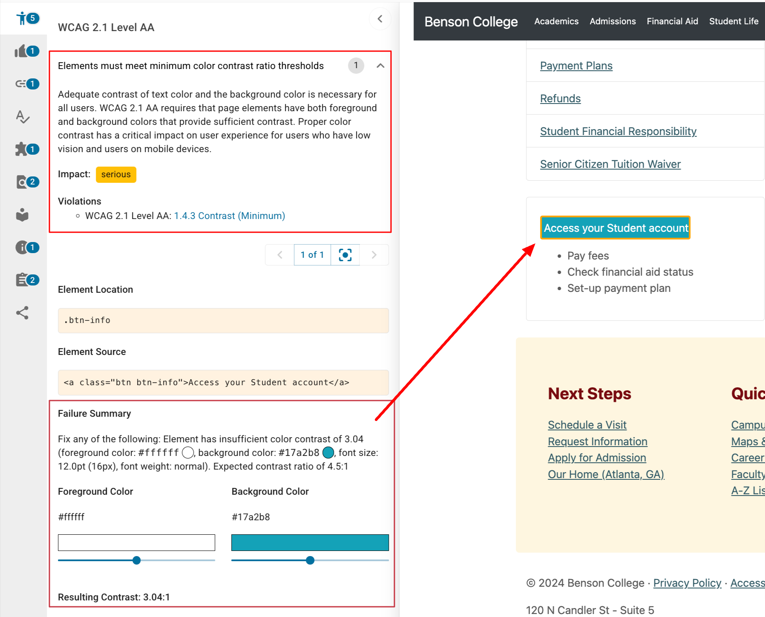765x617 pixels.
Task: Click the Background Color slider handle
Action: click(310, 560)
